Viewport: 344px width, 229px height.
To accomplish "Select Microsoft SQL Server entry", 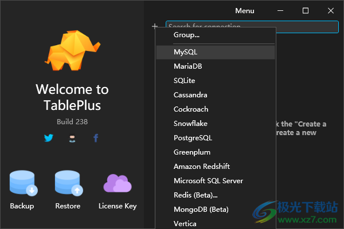I will (x=216, y=181).
